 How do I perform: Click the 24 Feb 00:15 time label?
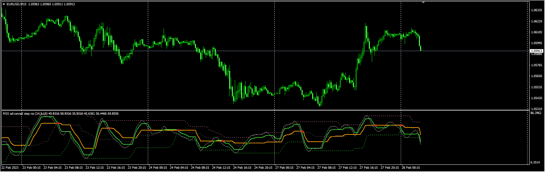[158, 168]
